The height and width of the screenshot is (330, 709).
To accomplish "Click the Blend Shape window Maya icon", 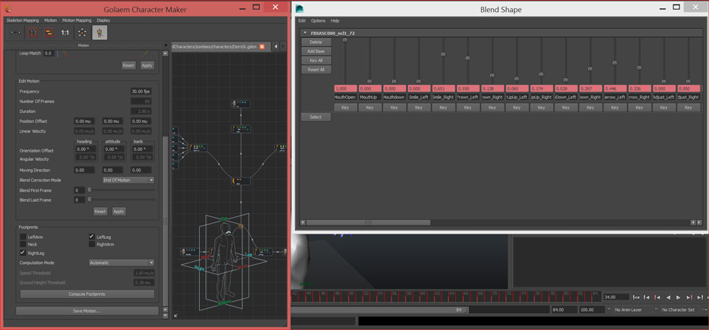I will pyautogui.click(x=299, y=8).
